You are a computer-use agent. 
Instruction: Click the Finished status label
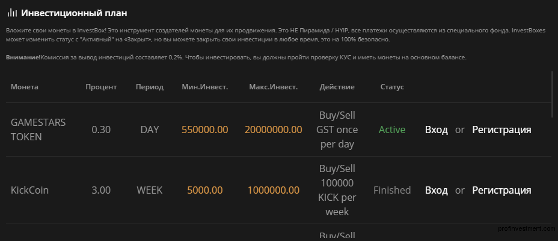(x=392, y=190)
